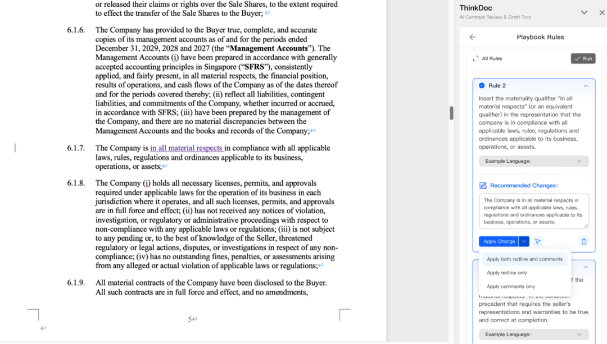Expand the bottom Example Language dropdown
The image size is (607, 344).
click(533, 334)
